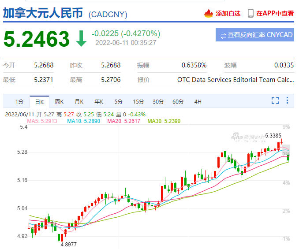This screenshot has height=249, width=299.
Task: Open the 月K chart tab
Action: point(79,102)
